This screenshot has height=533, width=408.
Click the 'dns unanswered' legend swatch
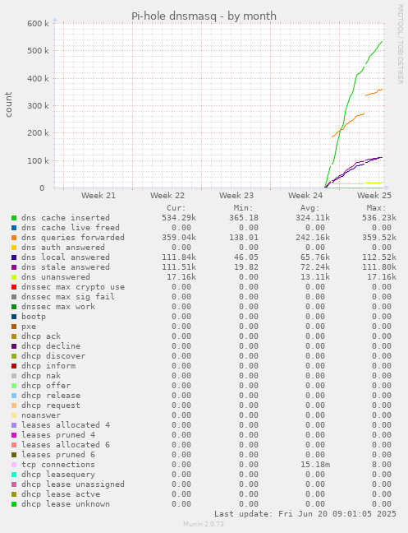click(14, 277)
